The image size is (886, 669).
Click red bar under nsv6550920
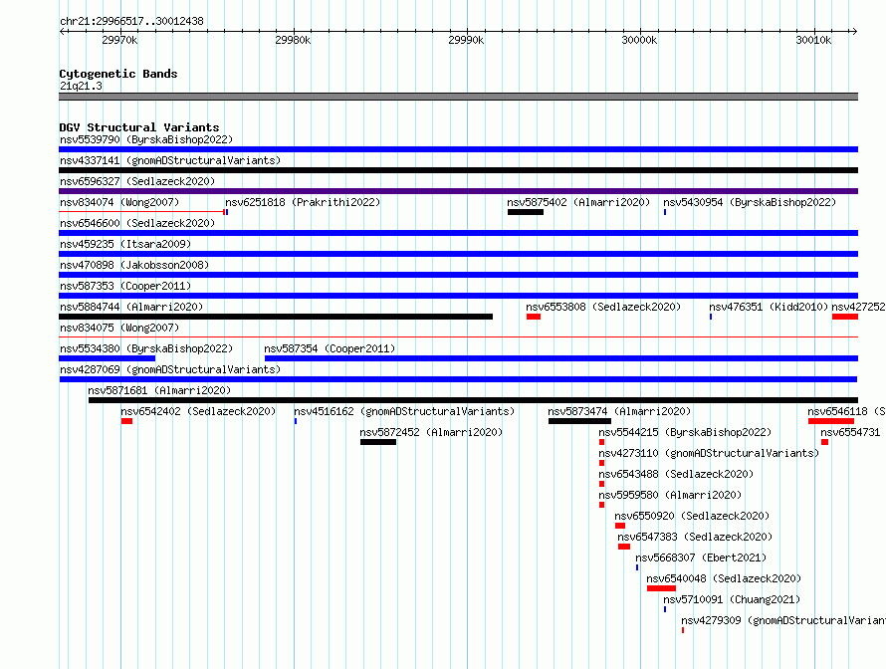620,526
